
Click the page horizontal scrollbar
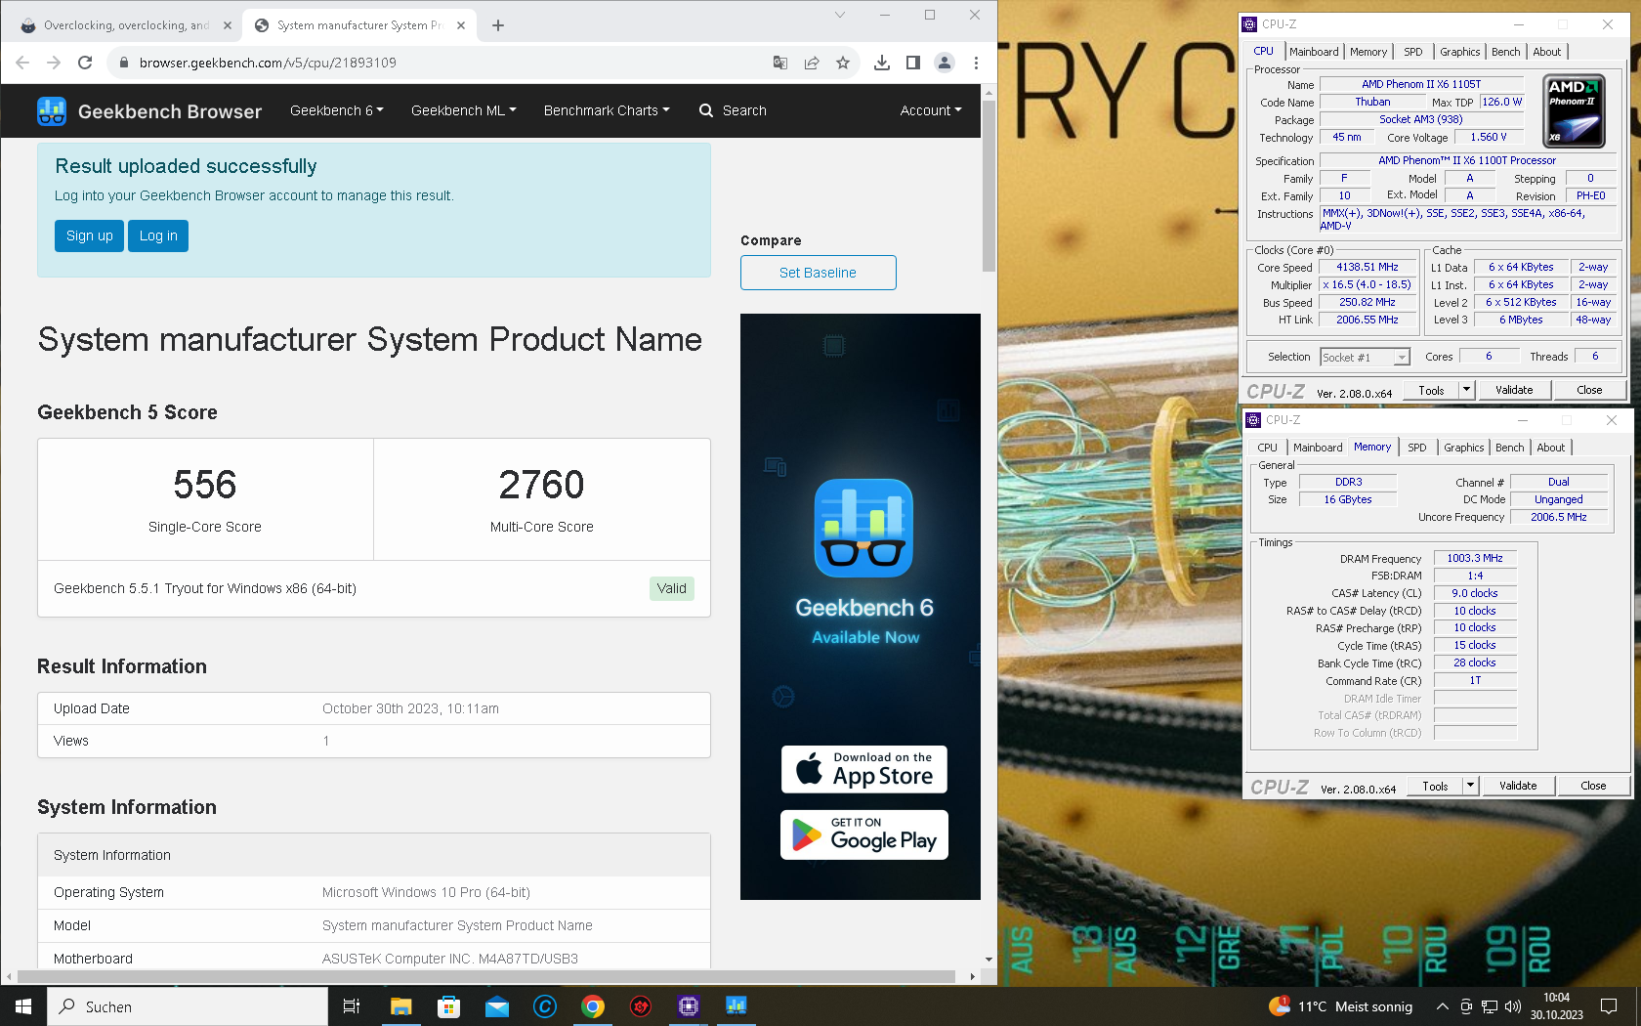click(486, 976)
